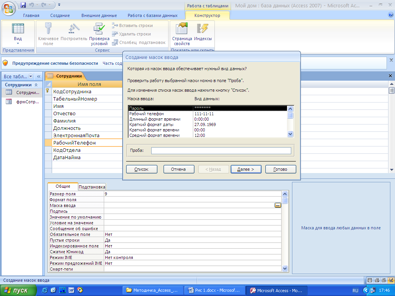Image resolution: width=395 pixels, height=296 pixels.
Task: Click the RU language indicator
Action: (x=355, y=291)
